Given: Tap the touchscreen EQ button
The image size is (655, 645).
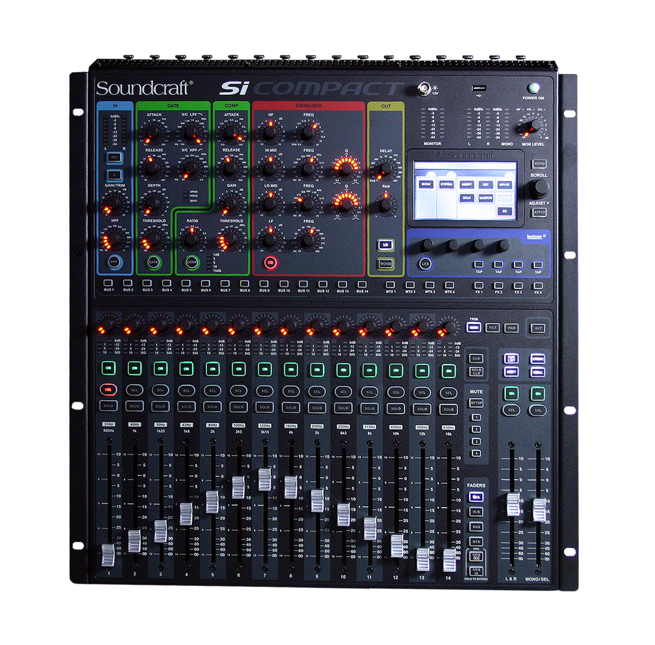Looking at the screenshot, I should tap(504, 211).
